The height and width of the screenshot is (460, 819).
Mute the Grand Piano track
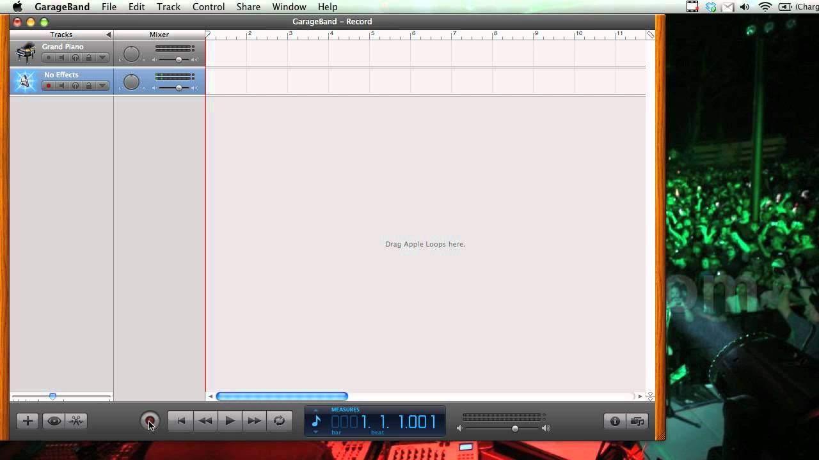[x=62, y=58]
